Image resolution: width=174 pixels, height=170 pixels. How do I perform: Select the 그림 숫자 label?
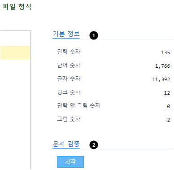pyautogui.click(x=69, y=119)
